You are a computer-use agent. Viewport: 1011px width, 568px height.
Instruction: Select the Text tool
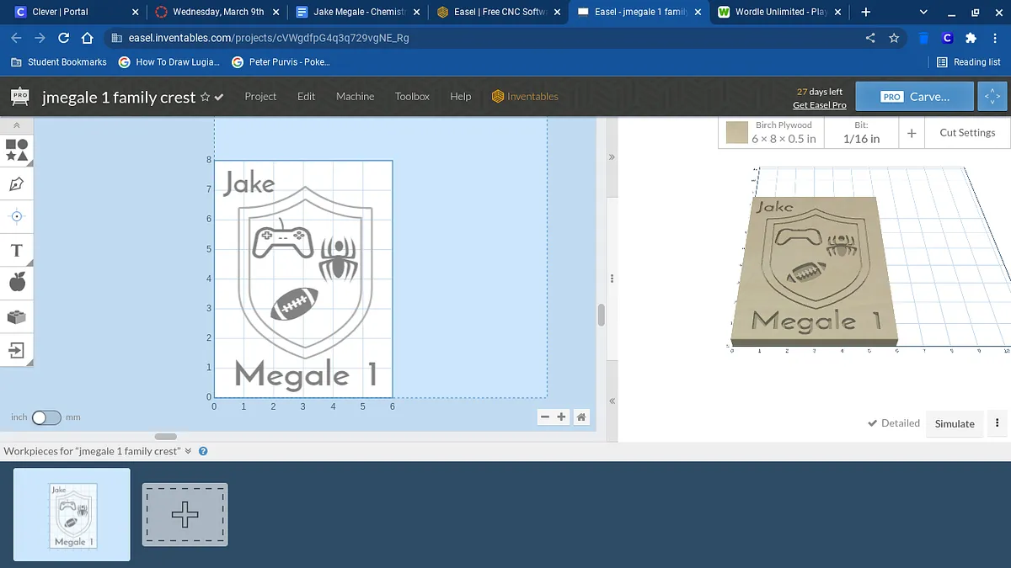point(16,250)
